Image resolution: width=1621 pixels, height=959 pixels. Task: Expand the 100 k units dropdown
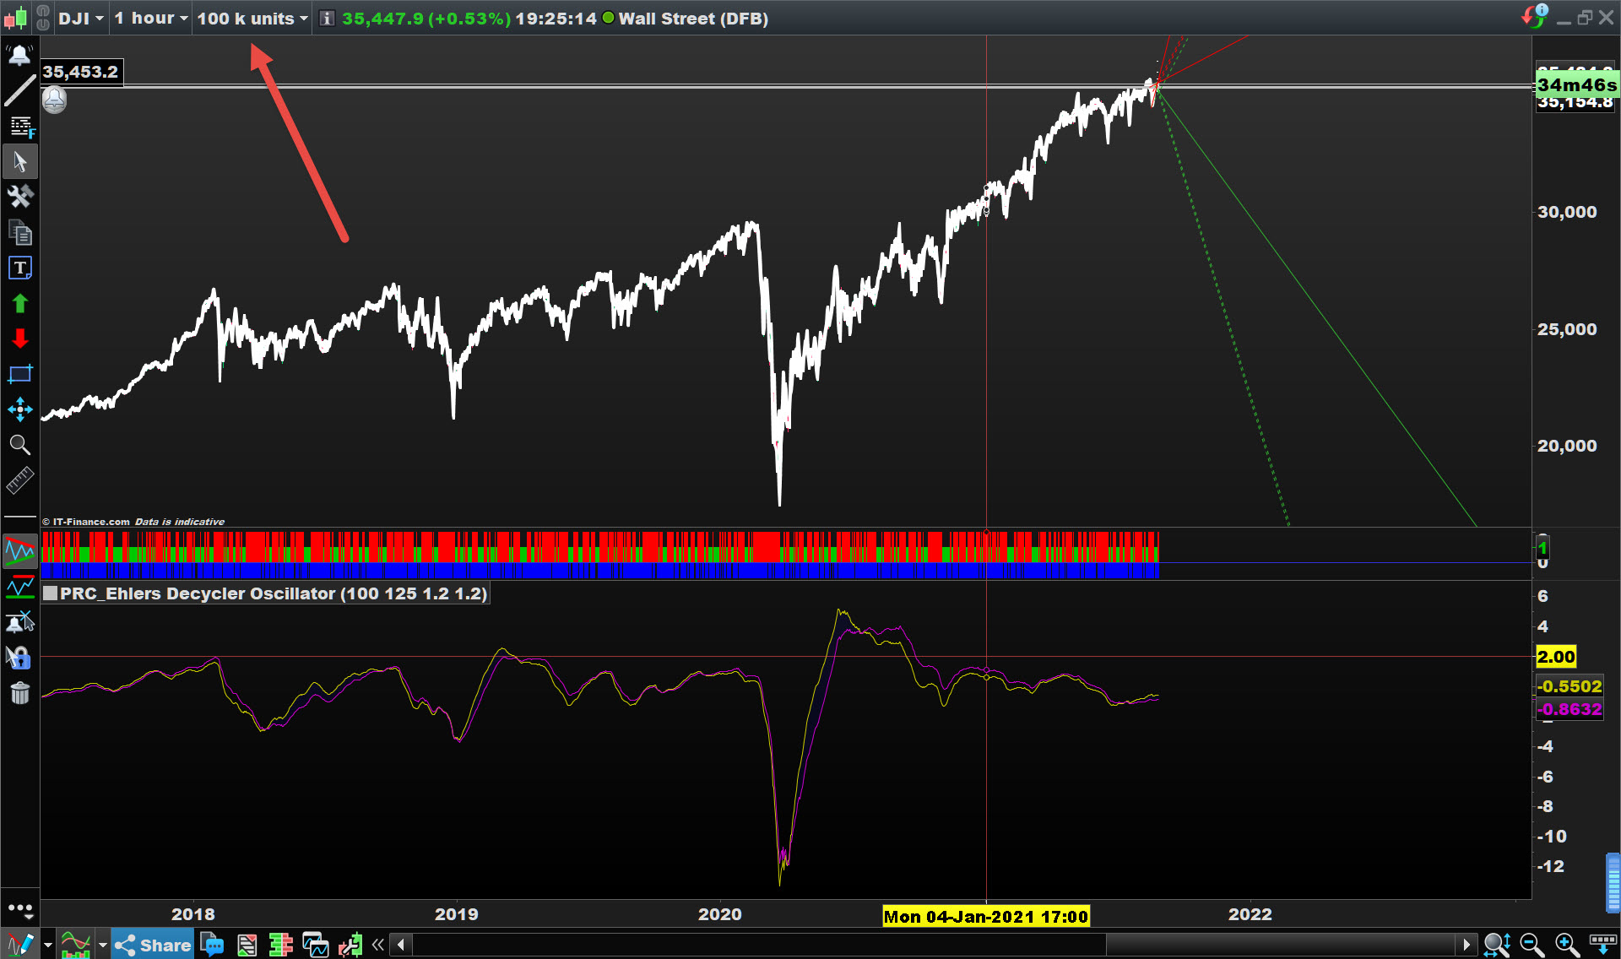click(252, 19)
